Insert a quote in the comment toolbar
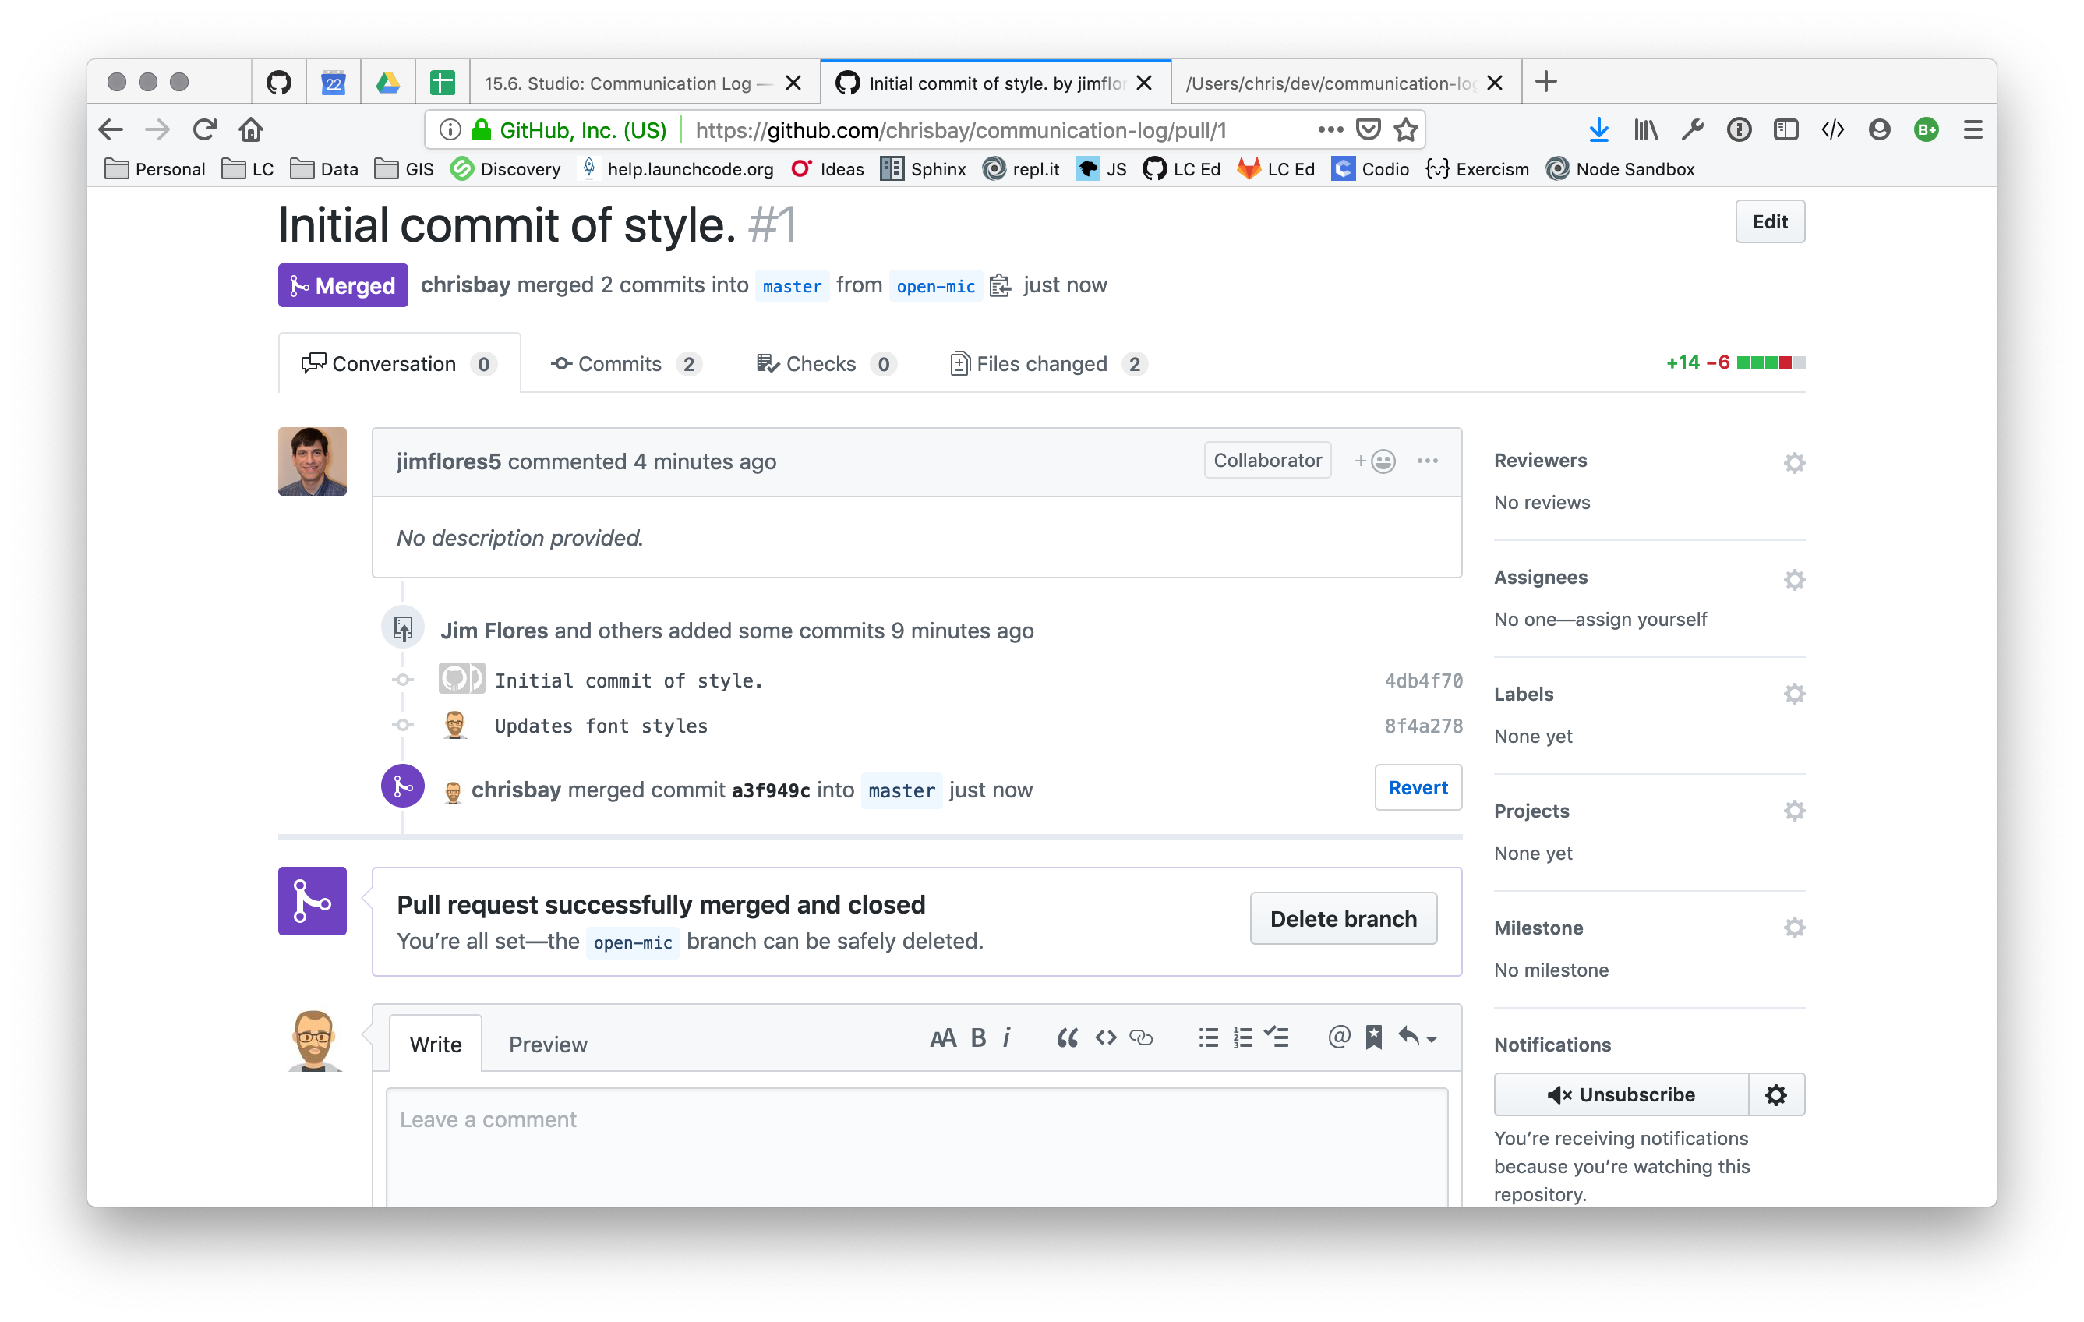This screenshot has width=2084, height=1322. coord(1067,1037)
